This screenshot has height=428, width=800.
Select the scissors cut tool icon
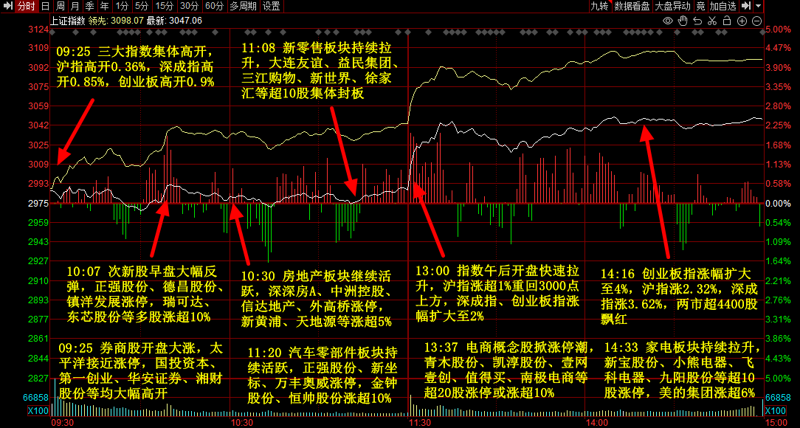point(712,21)
